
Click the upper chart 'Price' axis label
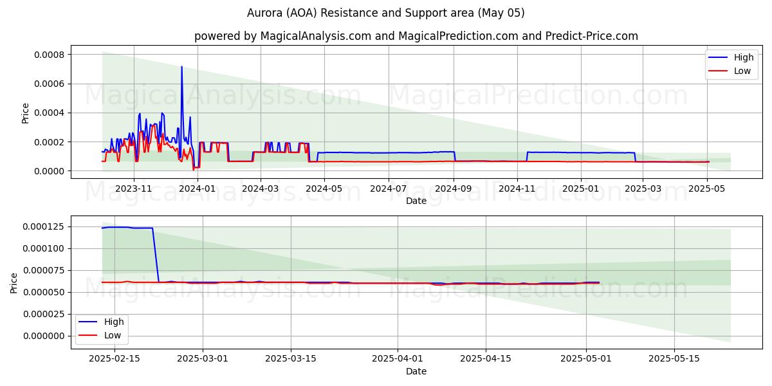tap(26, 113)
